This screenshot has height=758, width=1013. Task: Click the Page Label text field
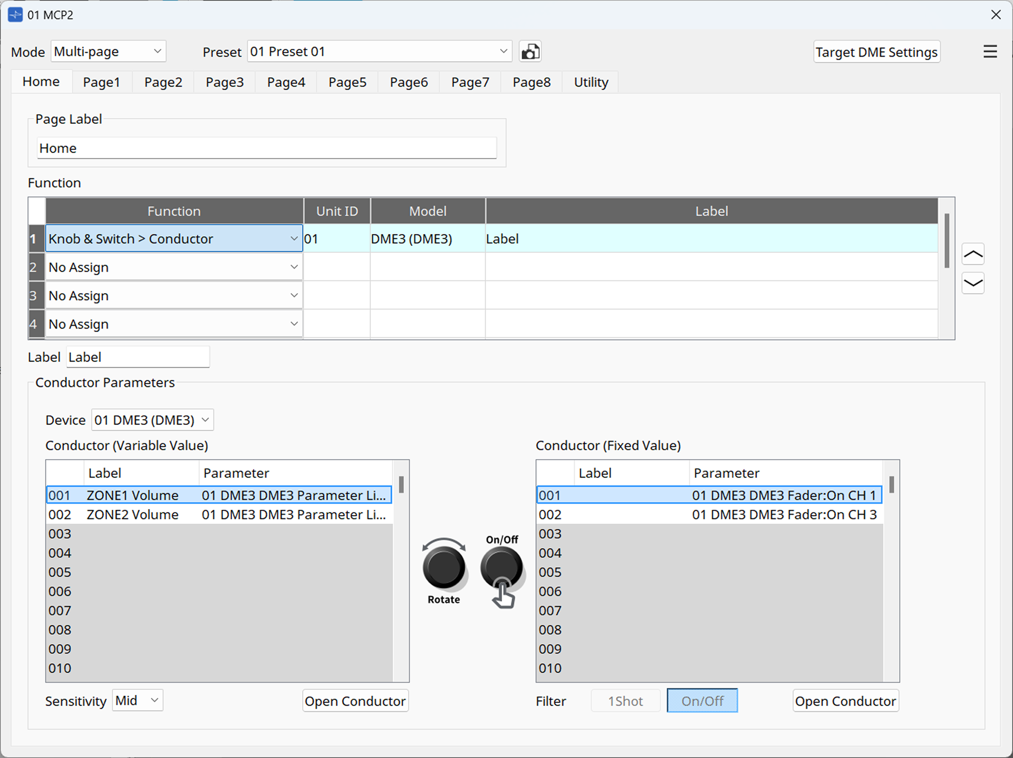[266, 148]
